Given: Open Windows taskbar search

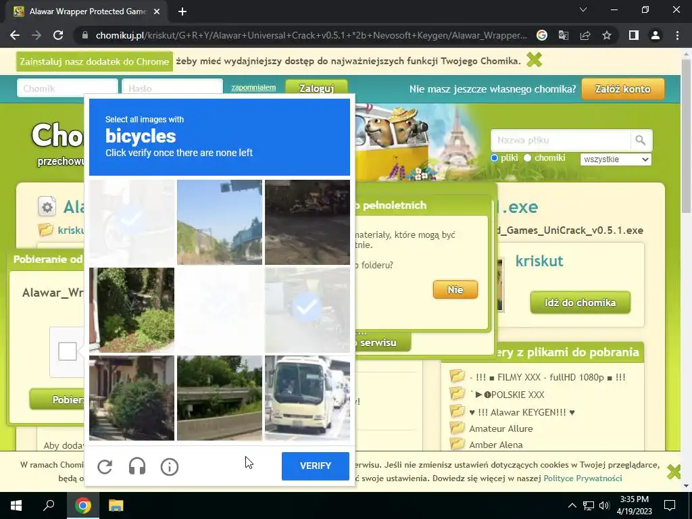Looking at the screenshot, I should click(x=49, y=505).
